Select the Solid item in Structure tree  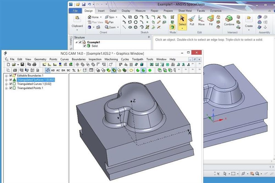click(94, 46)
